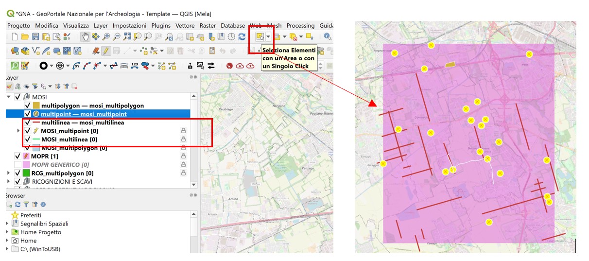Expand Segnalibri Spaziali in Browser
The width and height of the screenshot is (589, 261).
7,224
